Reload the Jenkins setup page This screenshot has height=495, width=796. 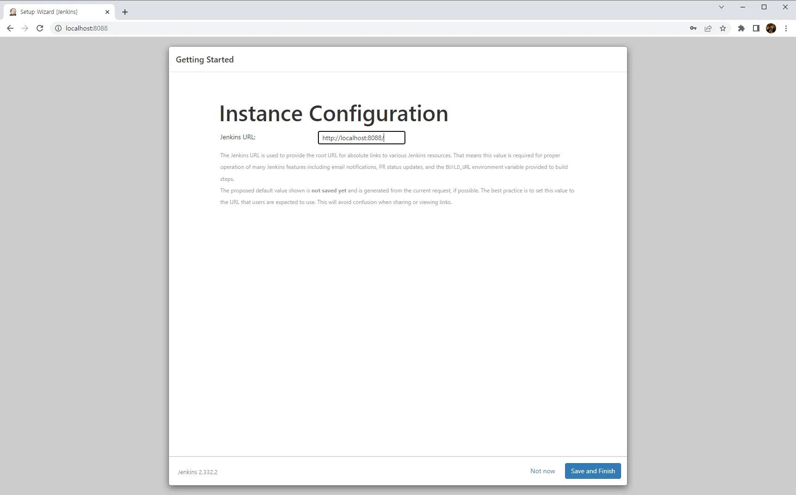click(40, 28)
